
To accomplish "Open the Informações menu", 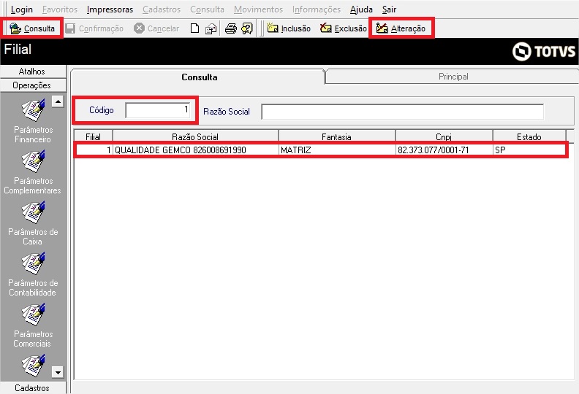I will coord(317,9).
